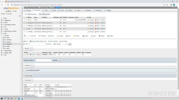Click the browser address bar
Image resolution: width=179 pixels, height=100 pixels.
tap(87, 5)
